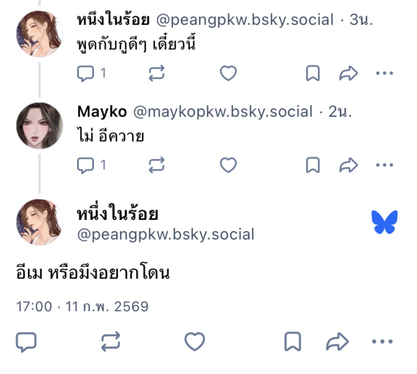Like the main post
The image size is (417, 374).
point(195,342)
